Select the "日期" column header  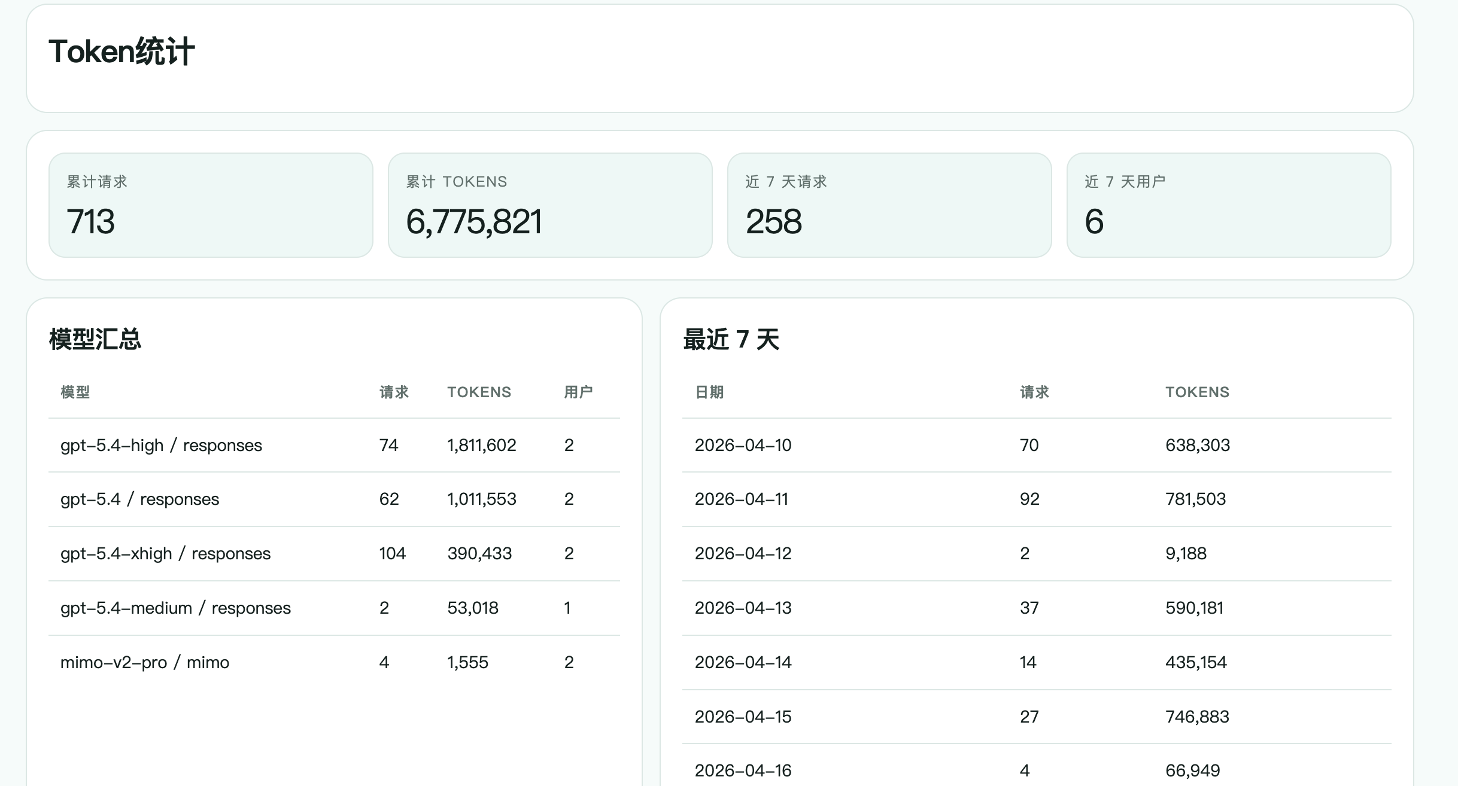click(x=709, y=392)
